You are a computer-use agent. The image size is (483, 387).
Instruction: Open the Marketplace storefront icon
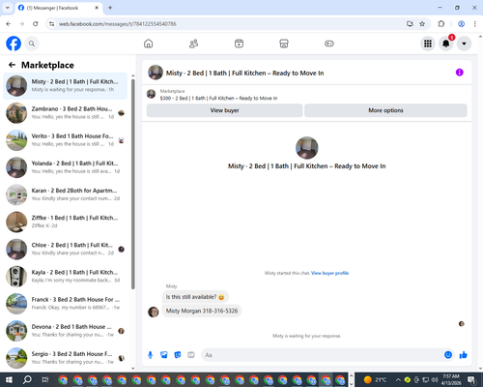pos(284,44)
